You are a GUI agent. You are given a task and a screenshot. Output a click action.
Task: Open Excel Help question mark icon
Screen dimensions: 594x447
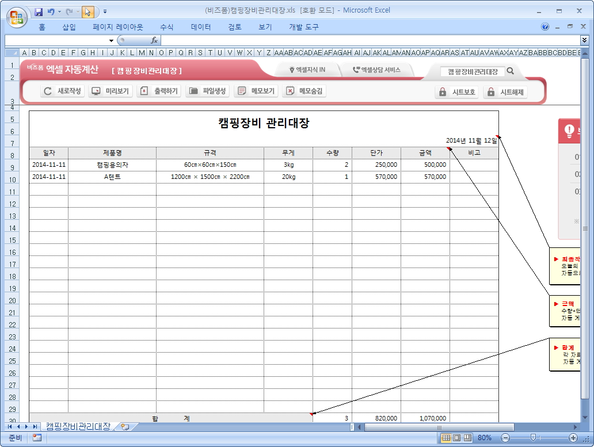545,26
